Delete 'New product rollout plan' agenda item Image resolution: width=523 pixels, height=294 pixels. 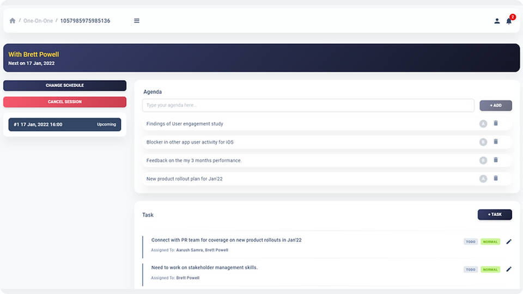[x=496, y=179]
